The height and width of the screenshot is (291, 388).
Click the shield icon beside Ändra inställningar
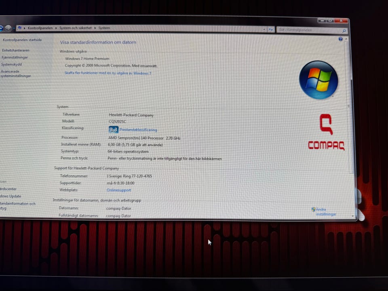click(x=313, y=209)
